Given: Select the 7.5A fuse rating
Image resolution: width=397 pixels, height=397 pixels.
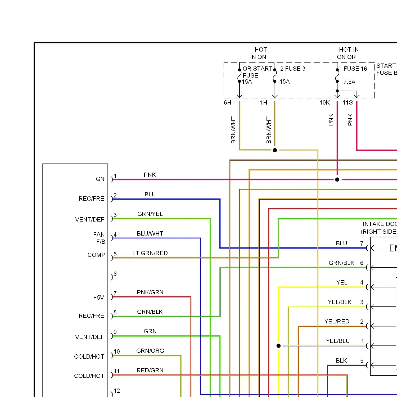Looking at the screenshot, I should pos(349,82).
